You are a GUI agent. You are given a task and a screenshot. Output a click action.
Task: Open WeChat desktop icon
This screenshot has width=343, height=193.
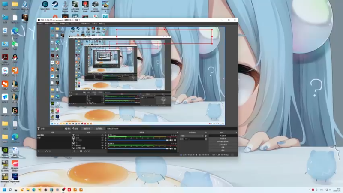point(15,45)
